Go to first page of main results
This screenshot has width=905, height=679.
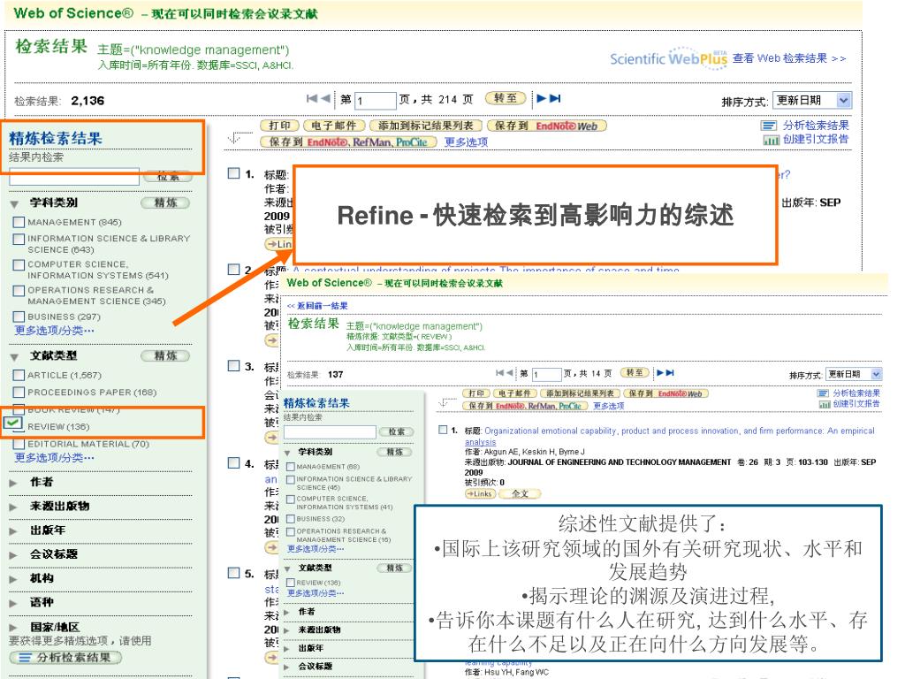312,98
